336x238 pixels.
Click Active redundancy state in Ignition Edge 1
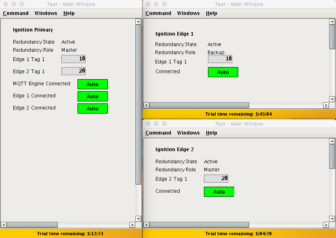click(x=214, y=44)
